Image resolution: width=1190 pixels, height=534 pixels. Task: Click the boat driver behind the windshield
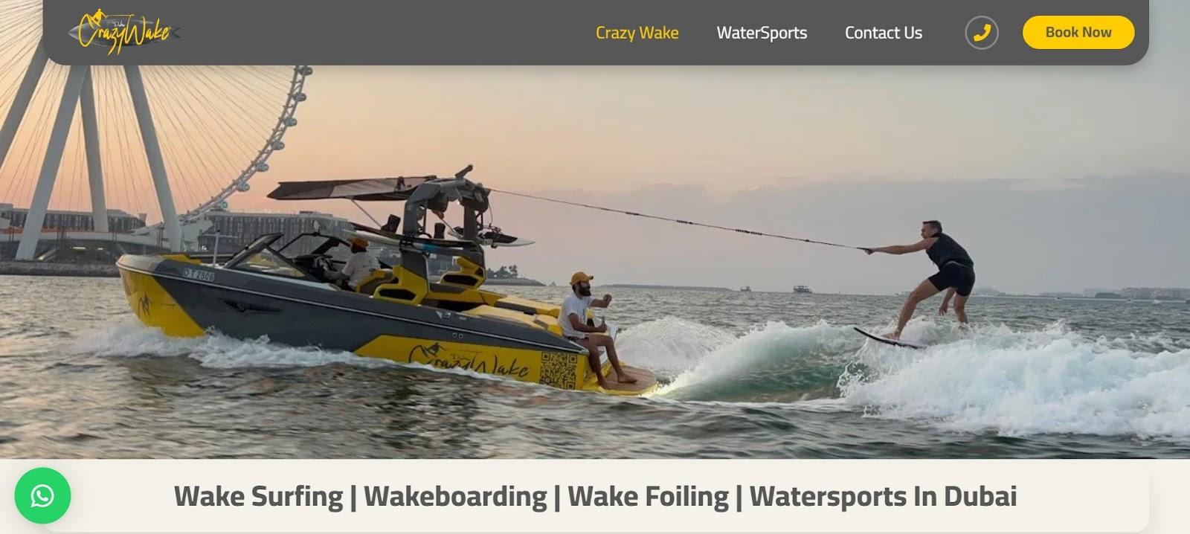(x=358, y=262)
